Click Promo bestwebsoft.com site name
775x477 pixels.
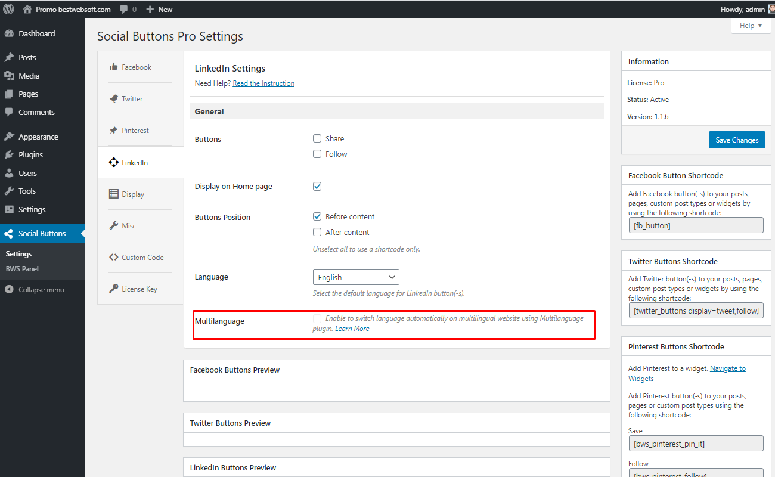point(74,10)
